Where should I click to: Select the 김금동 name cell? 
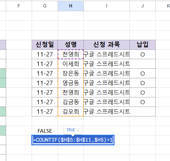71,102
